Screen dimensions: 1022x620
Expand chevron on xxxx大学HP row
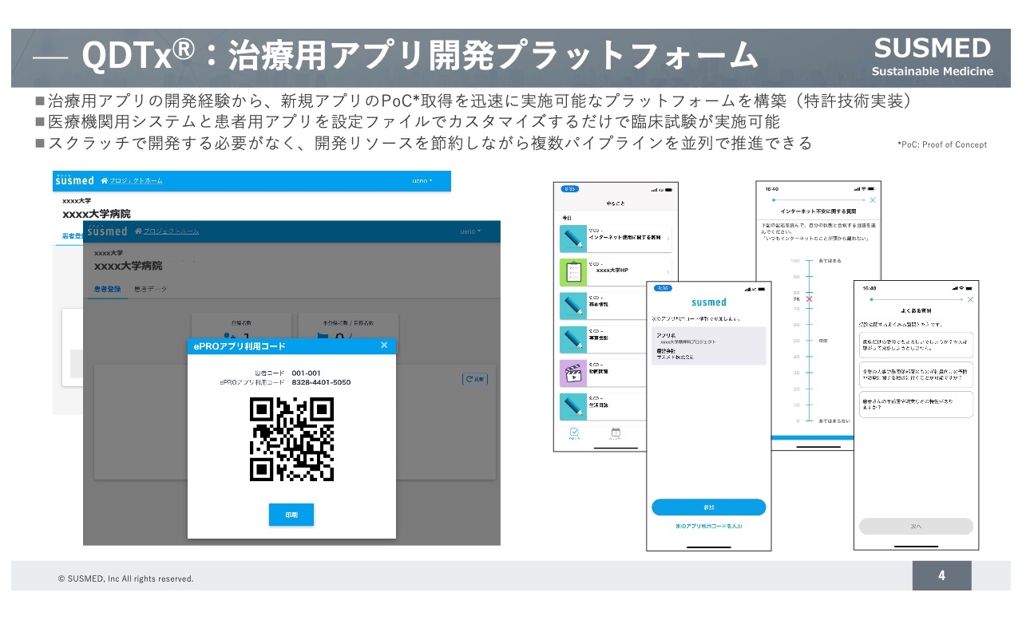pyautogui.click(x=667, y=272)
